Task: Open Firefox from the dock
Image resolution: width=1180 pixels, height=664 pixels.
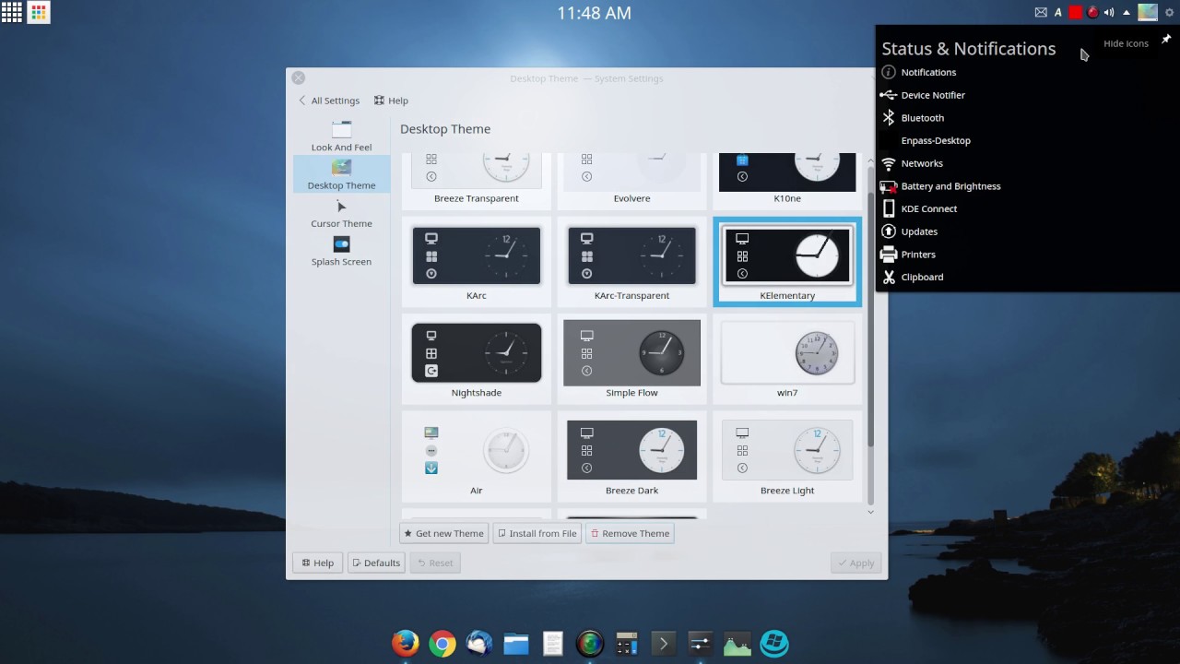Action: point(406,643)
